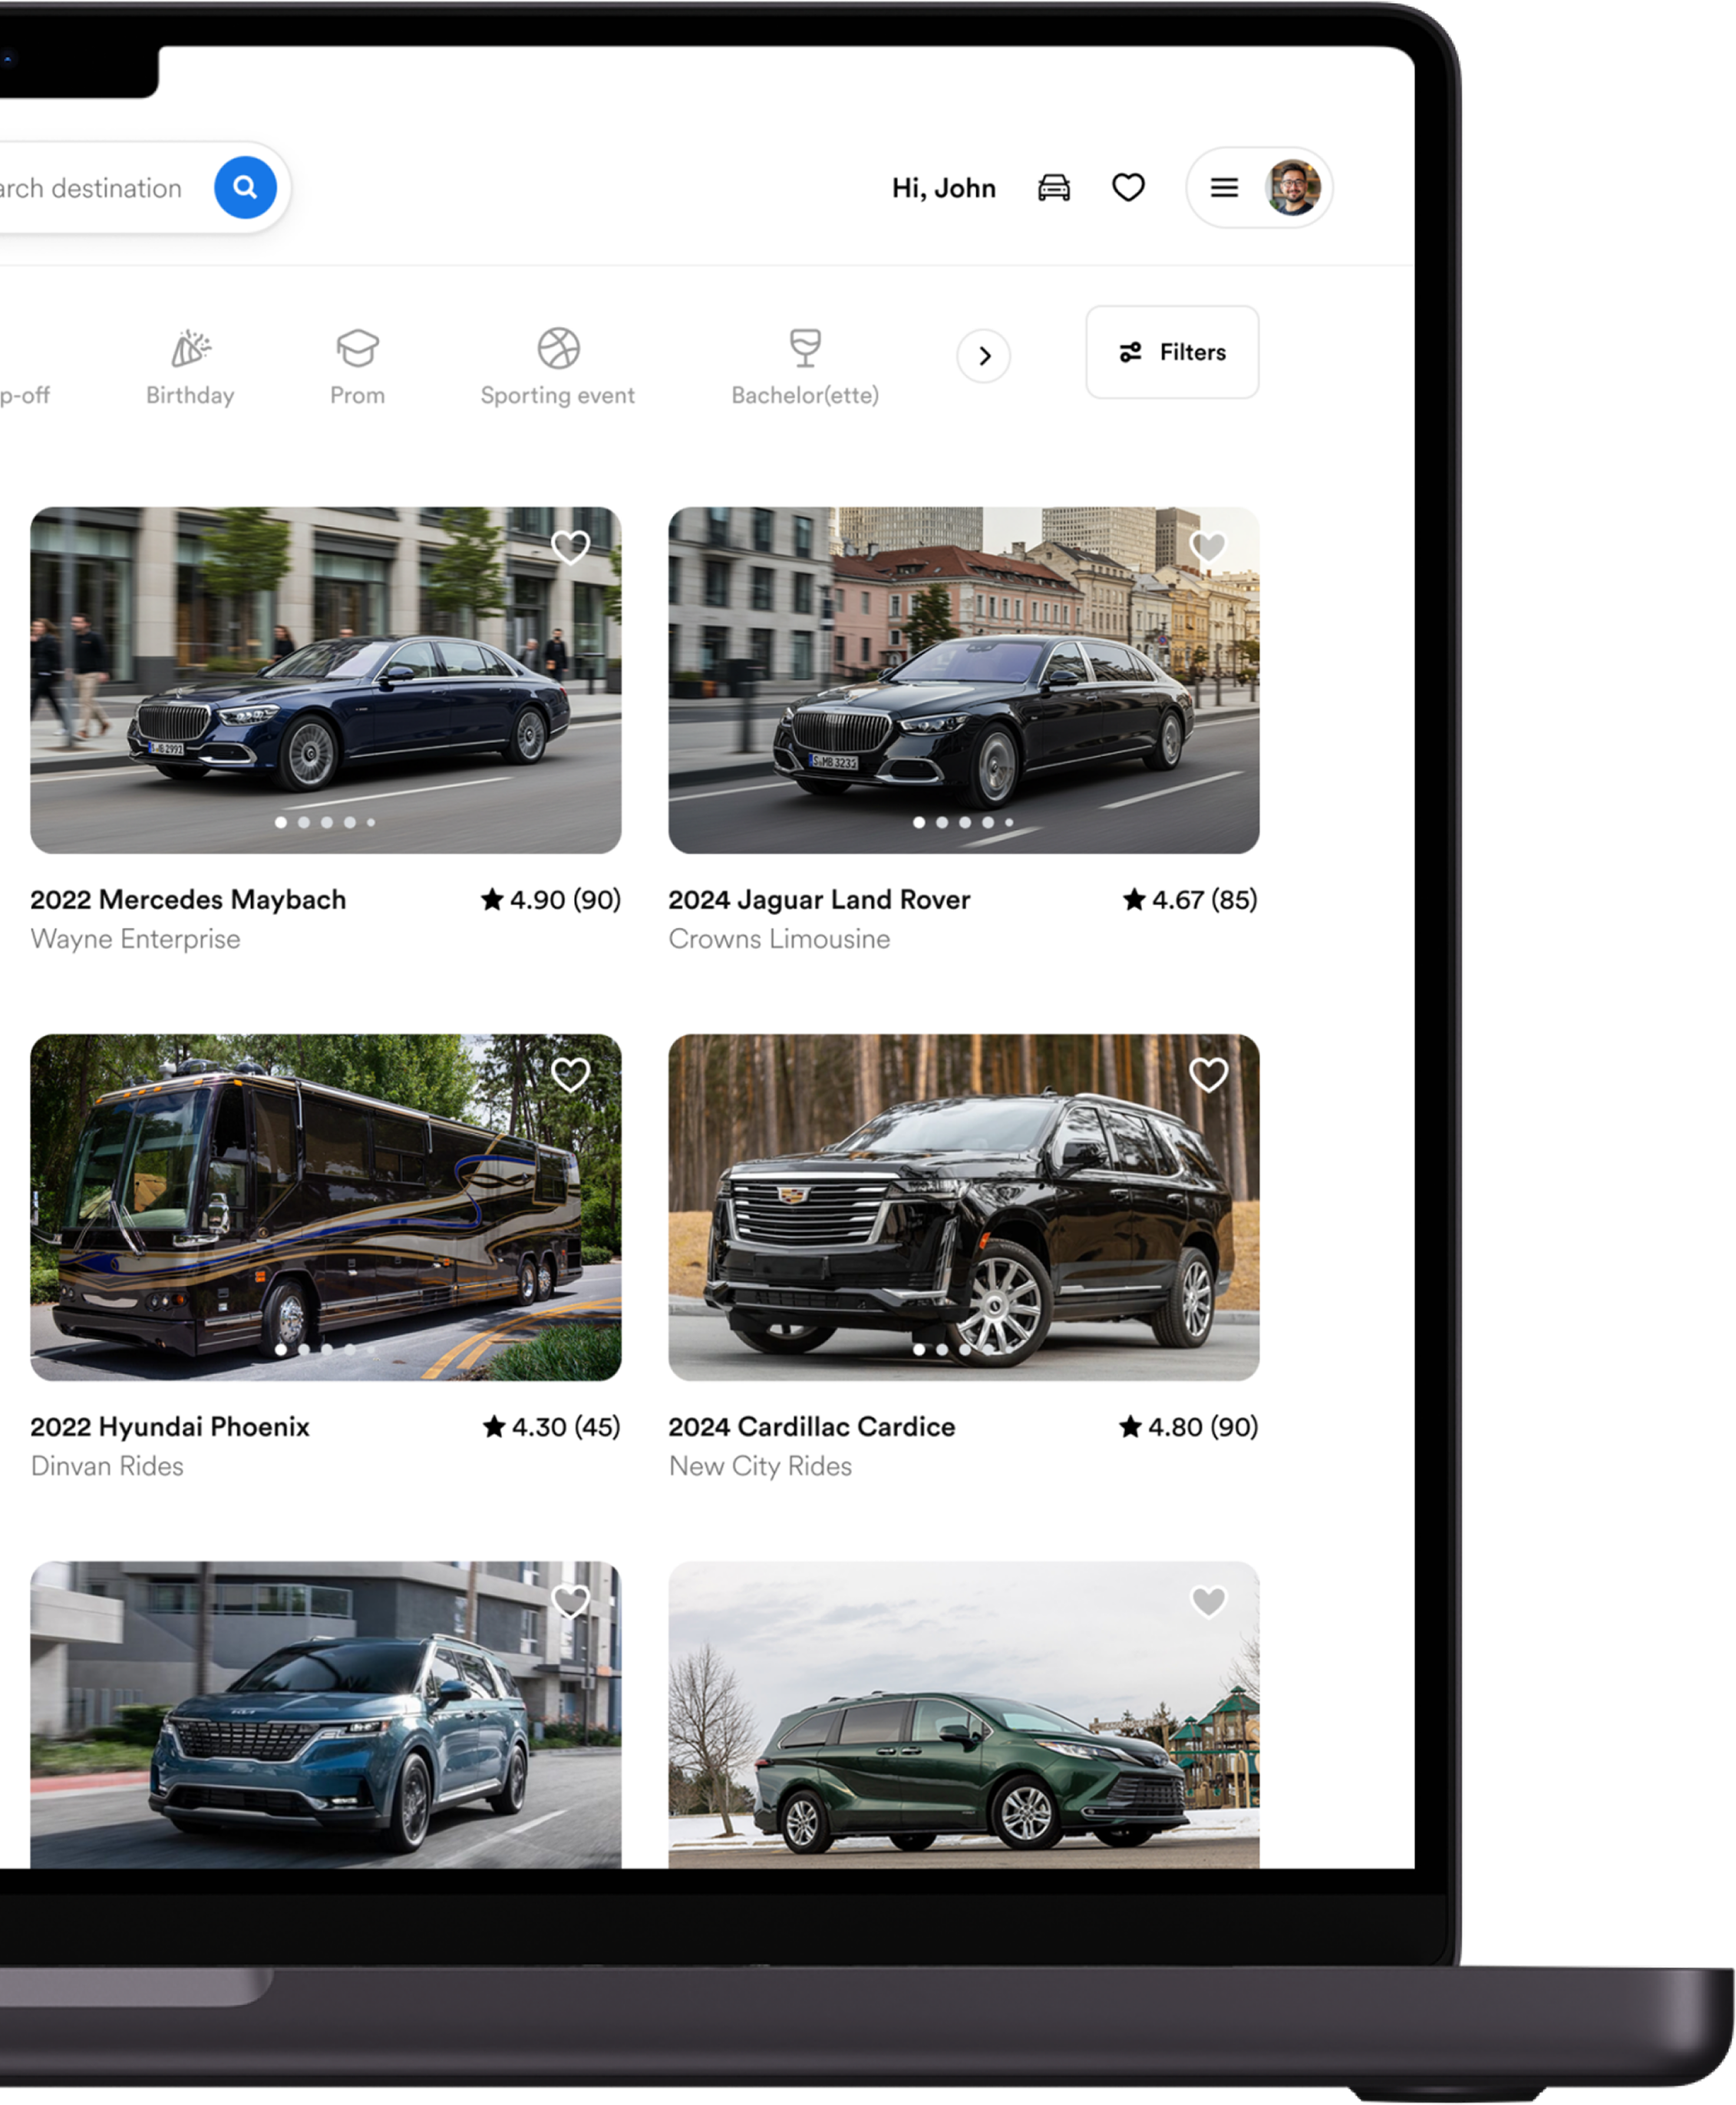Click John's profile avatar
1736x2105 pixels.
pyautogui.click(x=1293, y=187)
